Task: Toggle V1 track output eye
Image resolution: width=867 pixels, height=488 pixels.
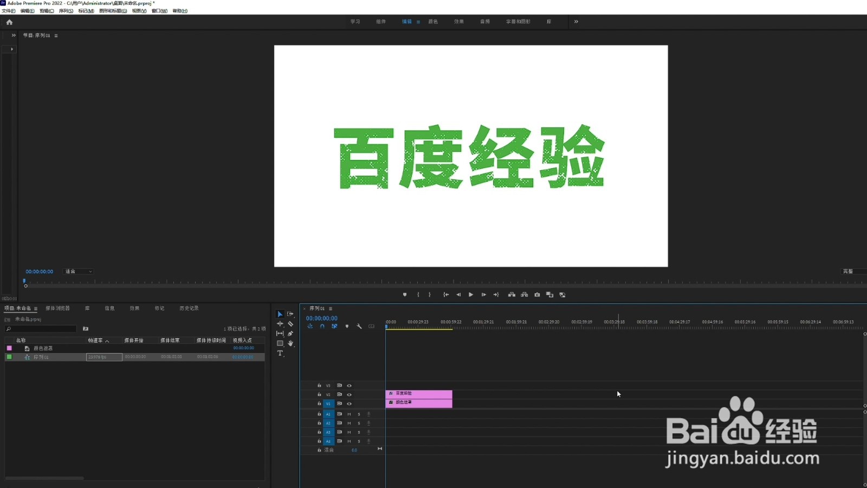Action: point(349,404)
